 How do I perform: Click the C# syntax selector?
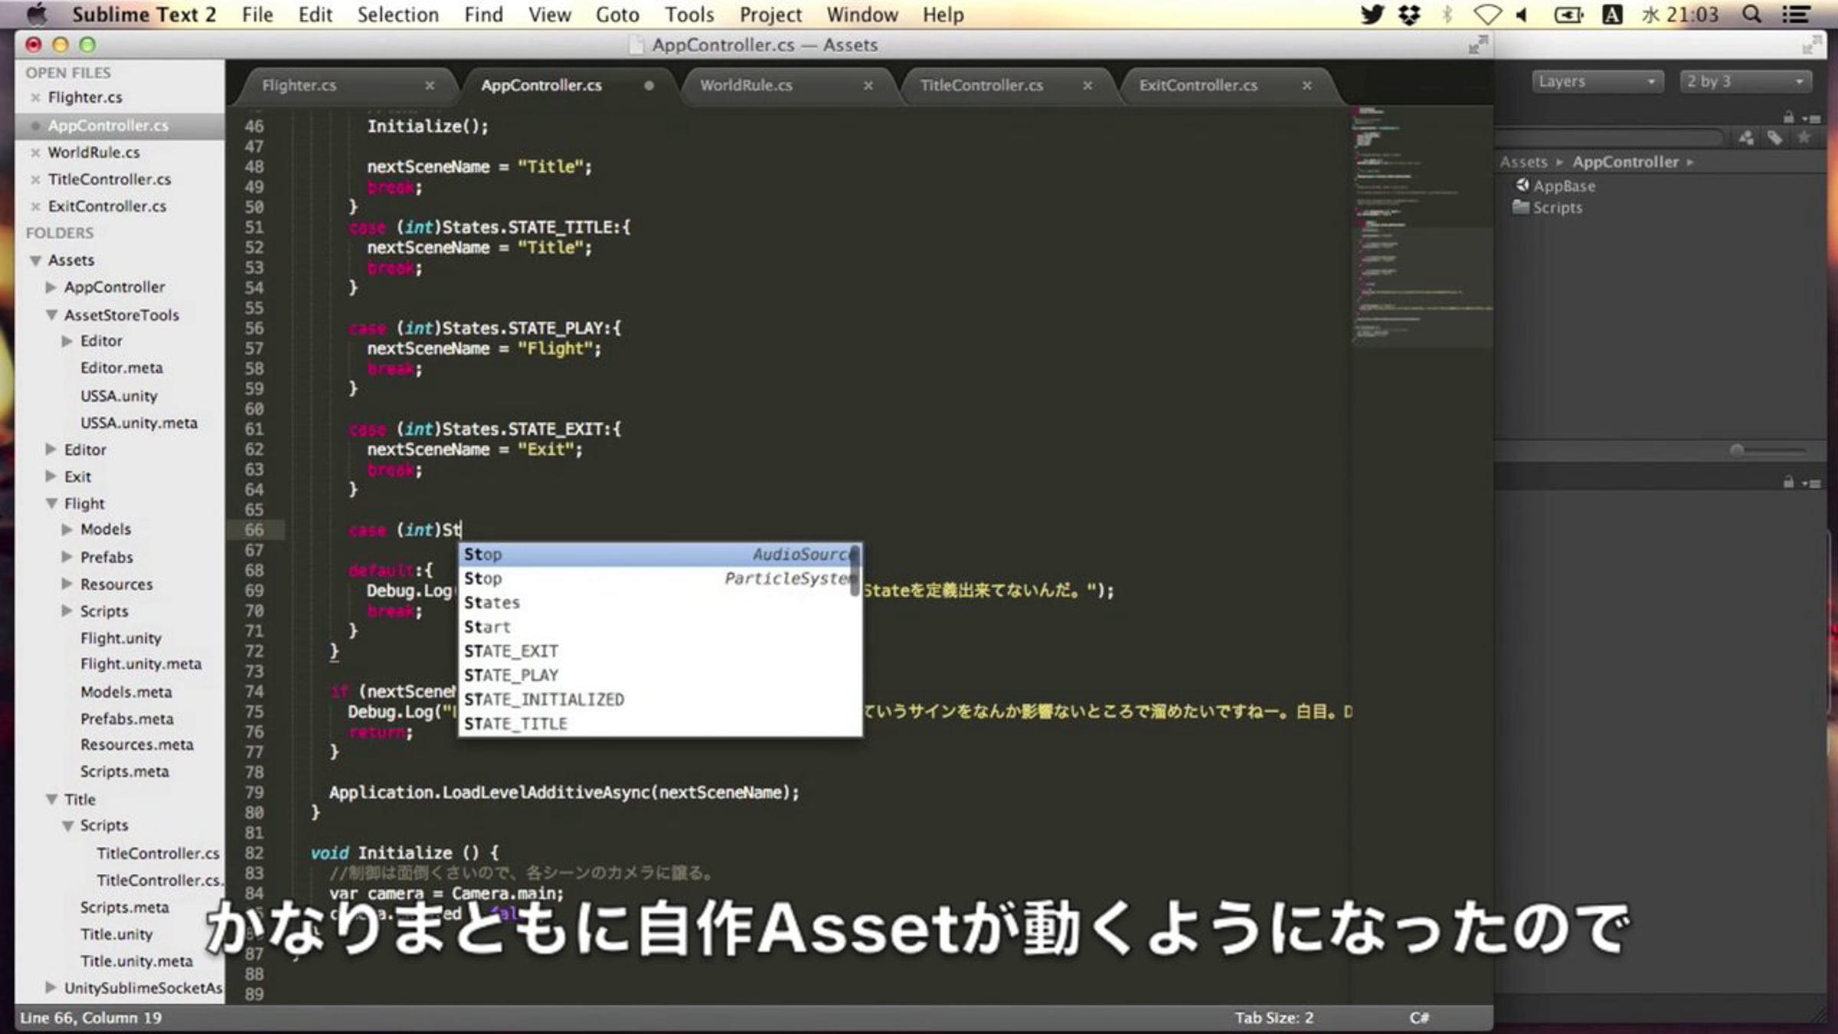1419,1017
